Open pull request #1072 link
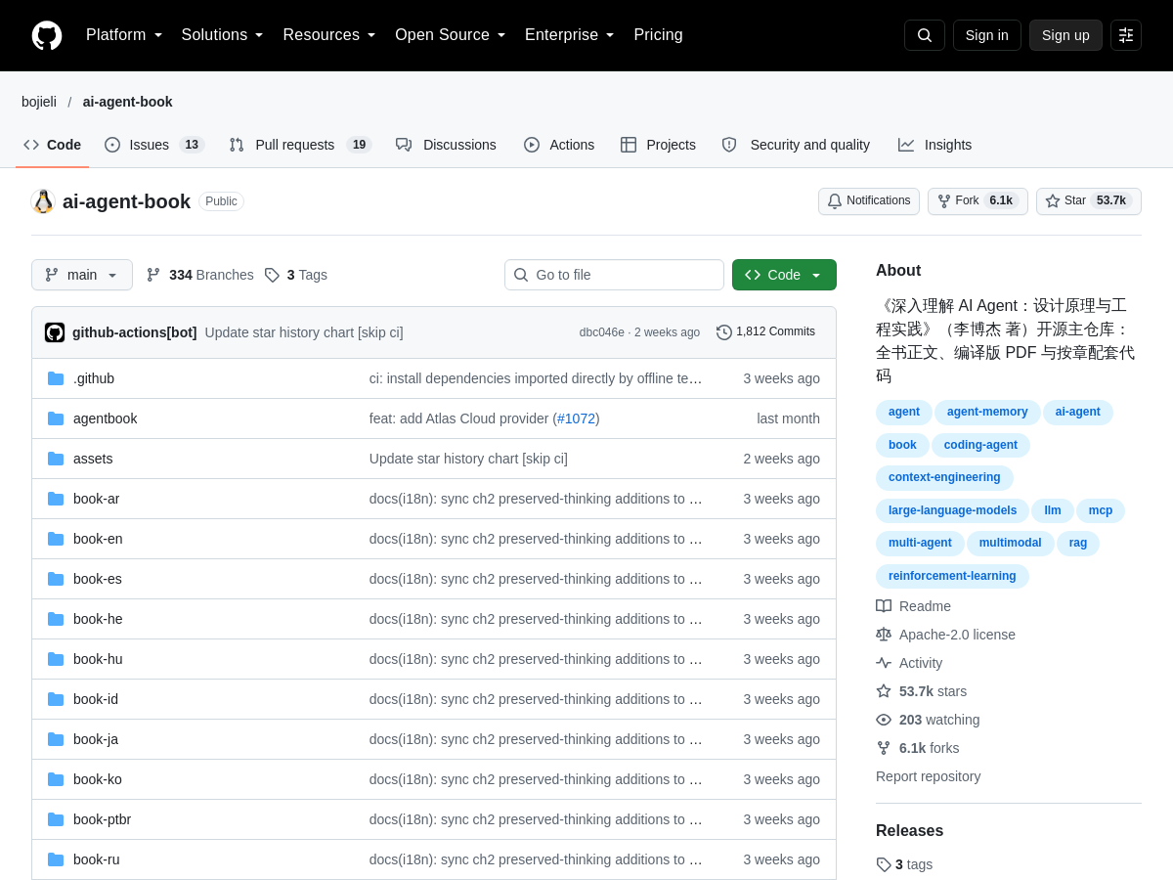Viewport: 1173px width, 880px height. tap(576, 418)
